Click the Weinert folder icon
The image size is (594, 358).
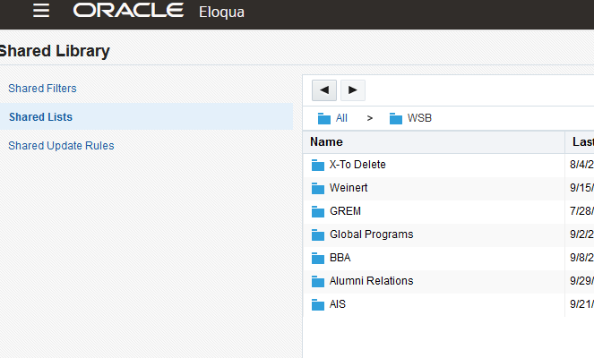coord(317,189)
